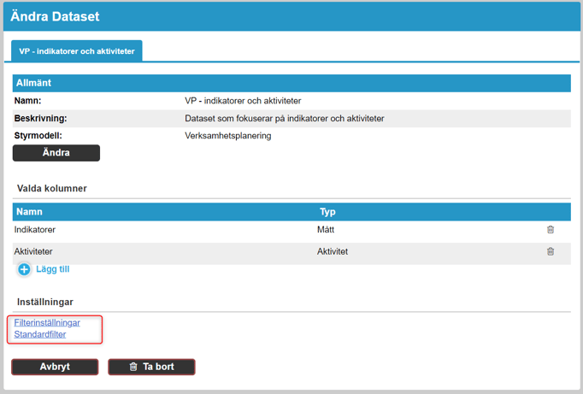Click the Namn column header
583x394 pixels.
coord(29,211)
